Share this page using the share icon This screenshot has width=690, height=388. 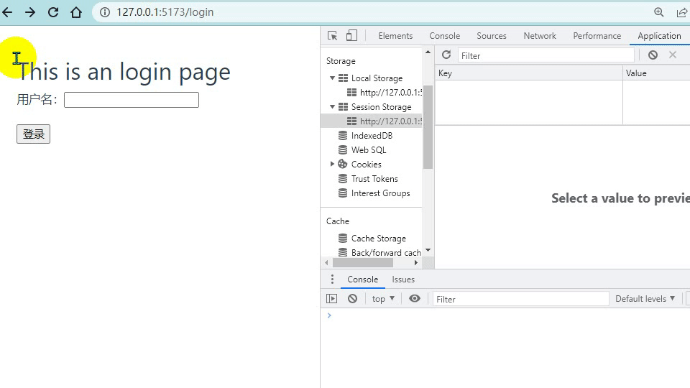click(x=681, y=12)
